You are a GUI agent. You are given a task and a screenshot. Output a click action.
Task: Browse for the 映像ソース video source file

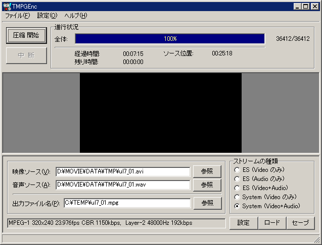tap(207, 171)
